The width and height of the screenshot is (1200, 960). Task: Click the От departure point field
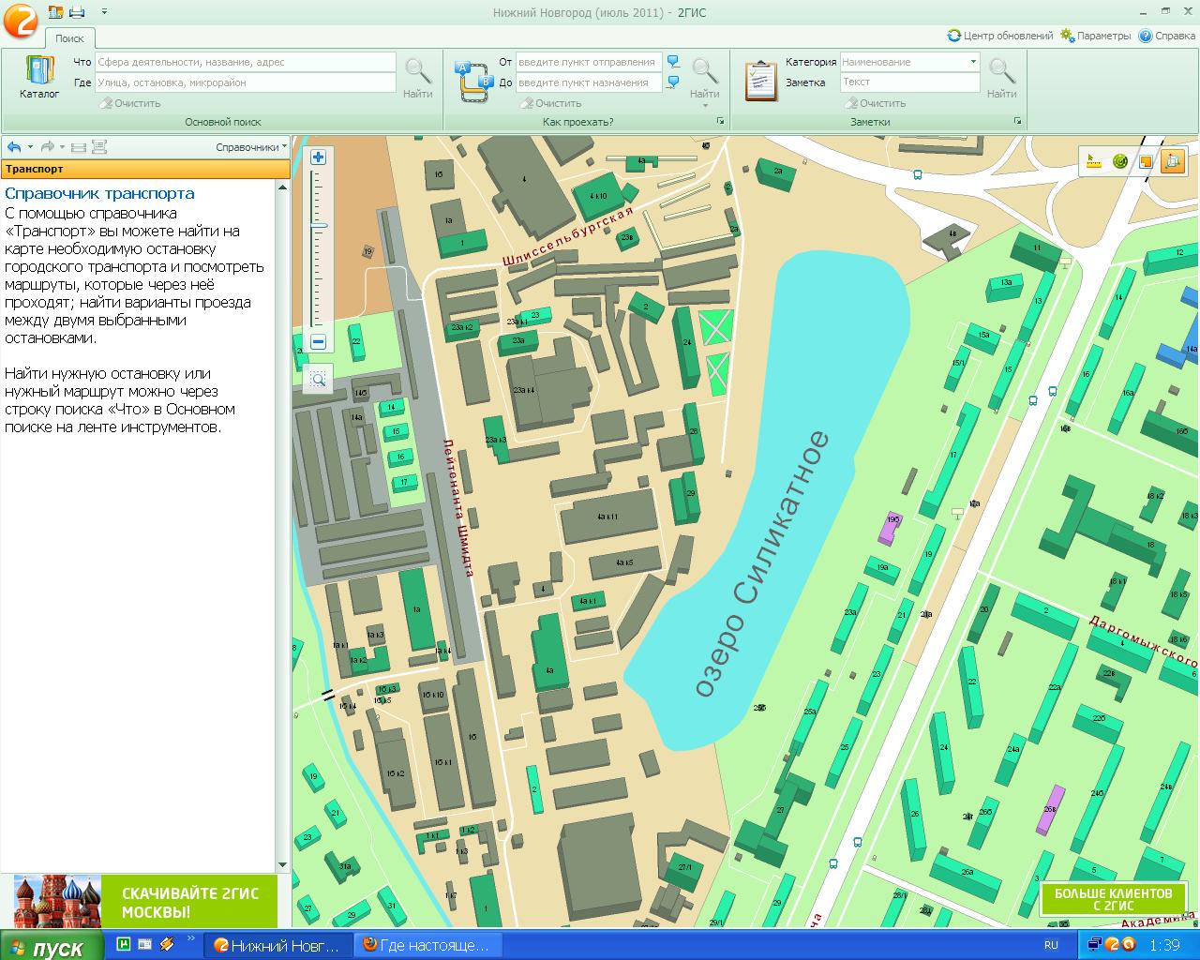coord(589,62)
